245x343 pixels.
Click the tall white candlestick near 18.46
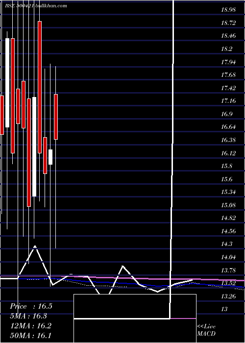pos(7,83)
